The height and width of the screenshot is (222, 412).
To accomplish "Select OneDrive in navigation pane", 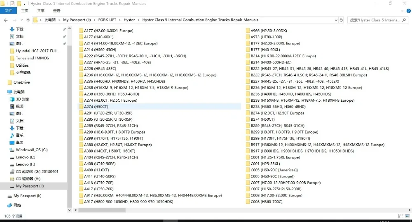I will (21, 82).
